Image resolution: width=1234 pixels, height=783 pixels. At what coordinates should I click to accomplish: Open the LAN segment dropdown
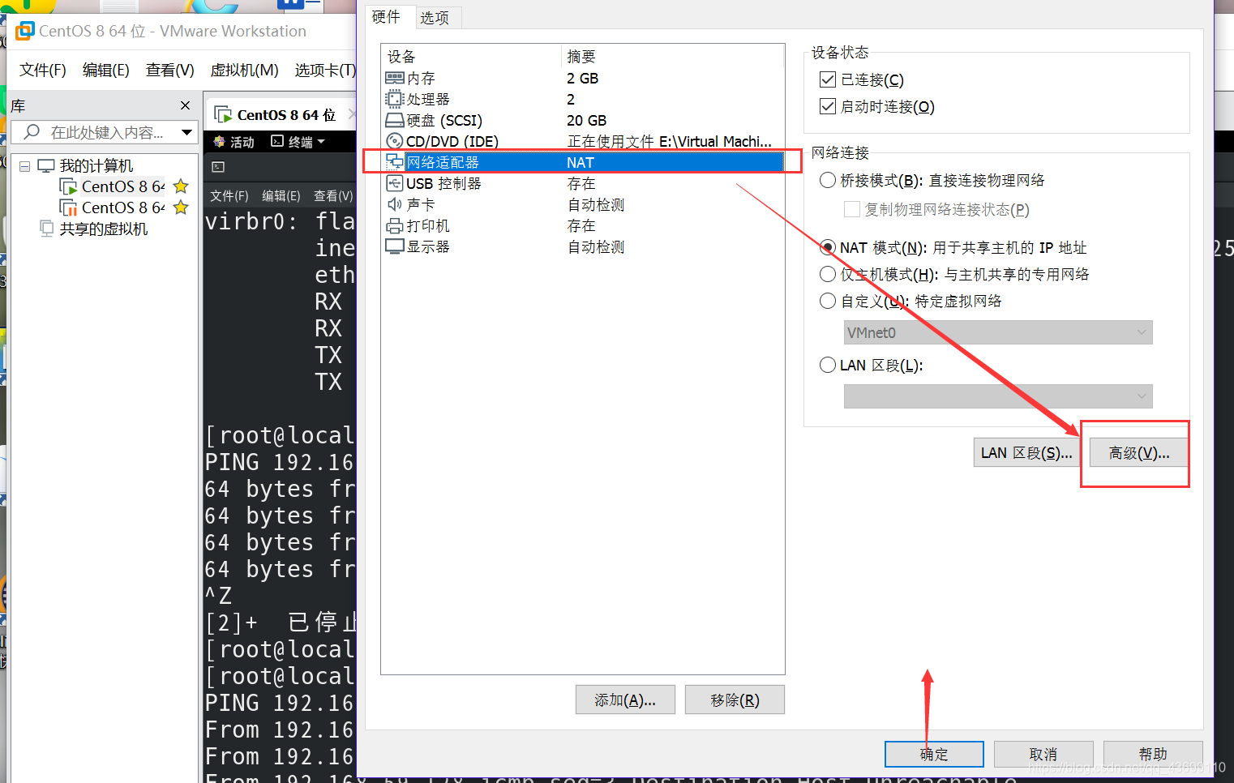(x=998, y=396)
